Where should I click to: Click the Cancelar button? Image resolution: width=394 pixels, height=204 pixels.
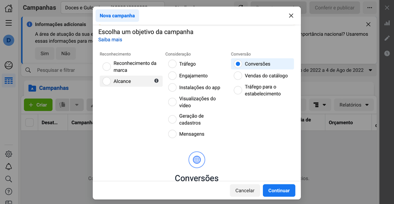(x=245, y=191)
